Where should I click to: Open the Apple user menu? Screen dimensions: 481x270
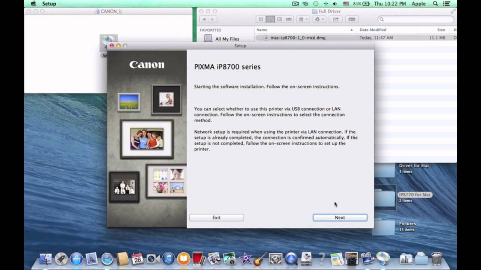coord(419,4)
